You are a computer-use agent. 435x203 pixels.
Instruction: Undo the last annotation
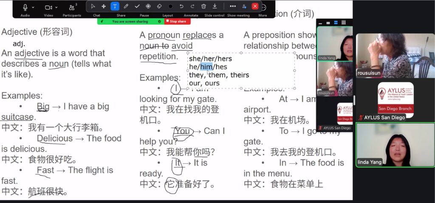tap(181, 6)
